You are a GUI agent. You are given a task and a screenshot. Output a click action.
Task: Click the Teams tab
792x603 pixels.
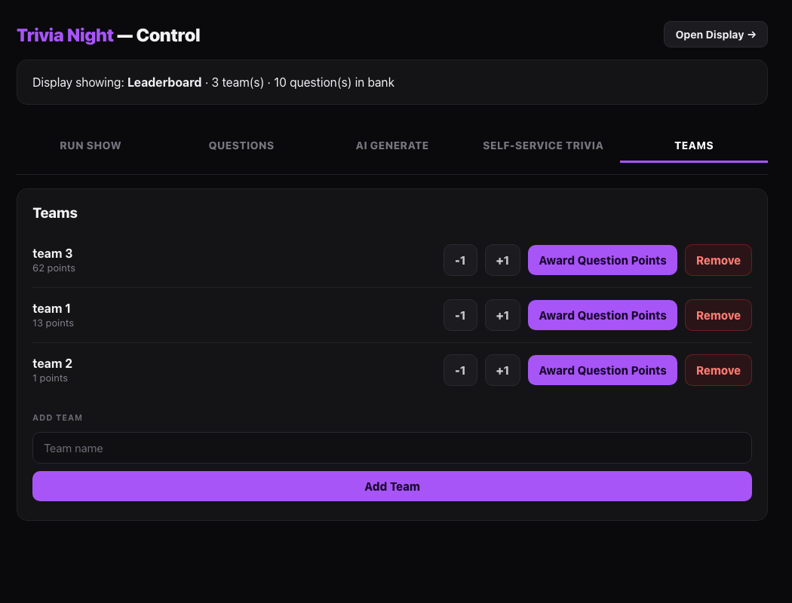693,145
